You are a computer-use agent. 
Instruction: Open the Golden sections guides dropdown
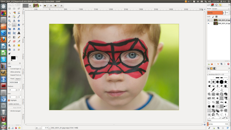(x=14, y=104)
